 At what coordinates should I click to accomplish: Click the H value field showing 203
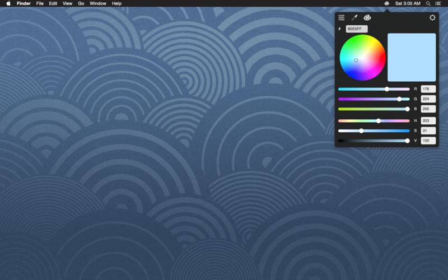[428, 120]
